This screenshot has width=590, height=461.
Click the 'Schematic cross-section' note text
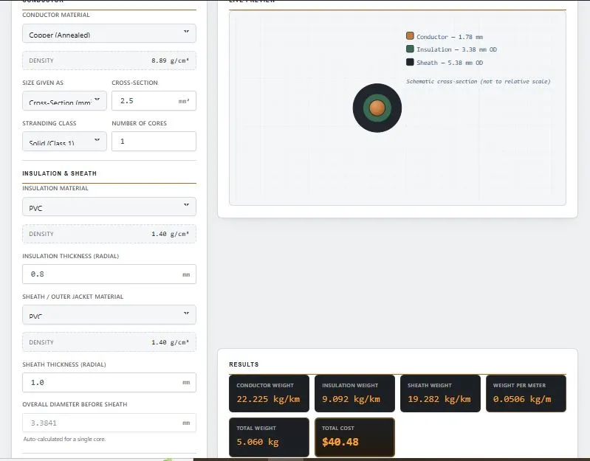pyautogui.click(x=478, y=81)
